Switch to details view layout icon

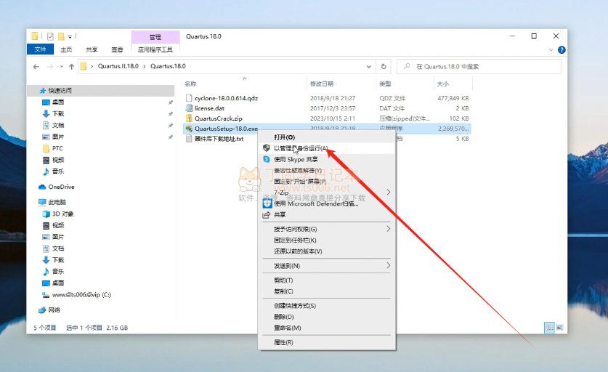pos(549,328)
